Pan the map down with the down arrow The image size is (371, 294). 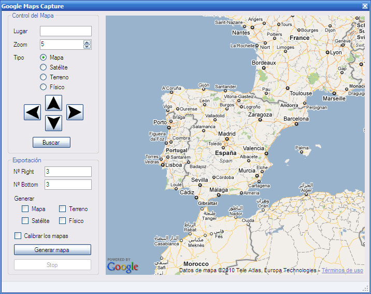54,123
